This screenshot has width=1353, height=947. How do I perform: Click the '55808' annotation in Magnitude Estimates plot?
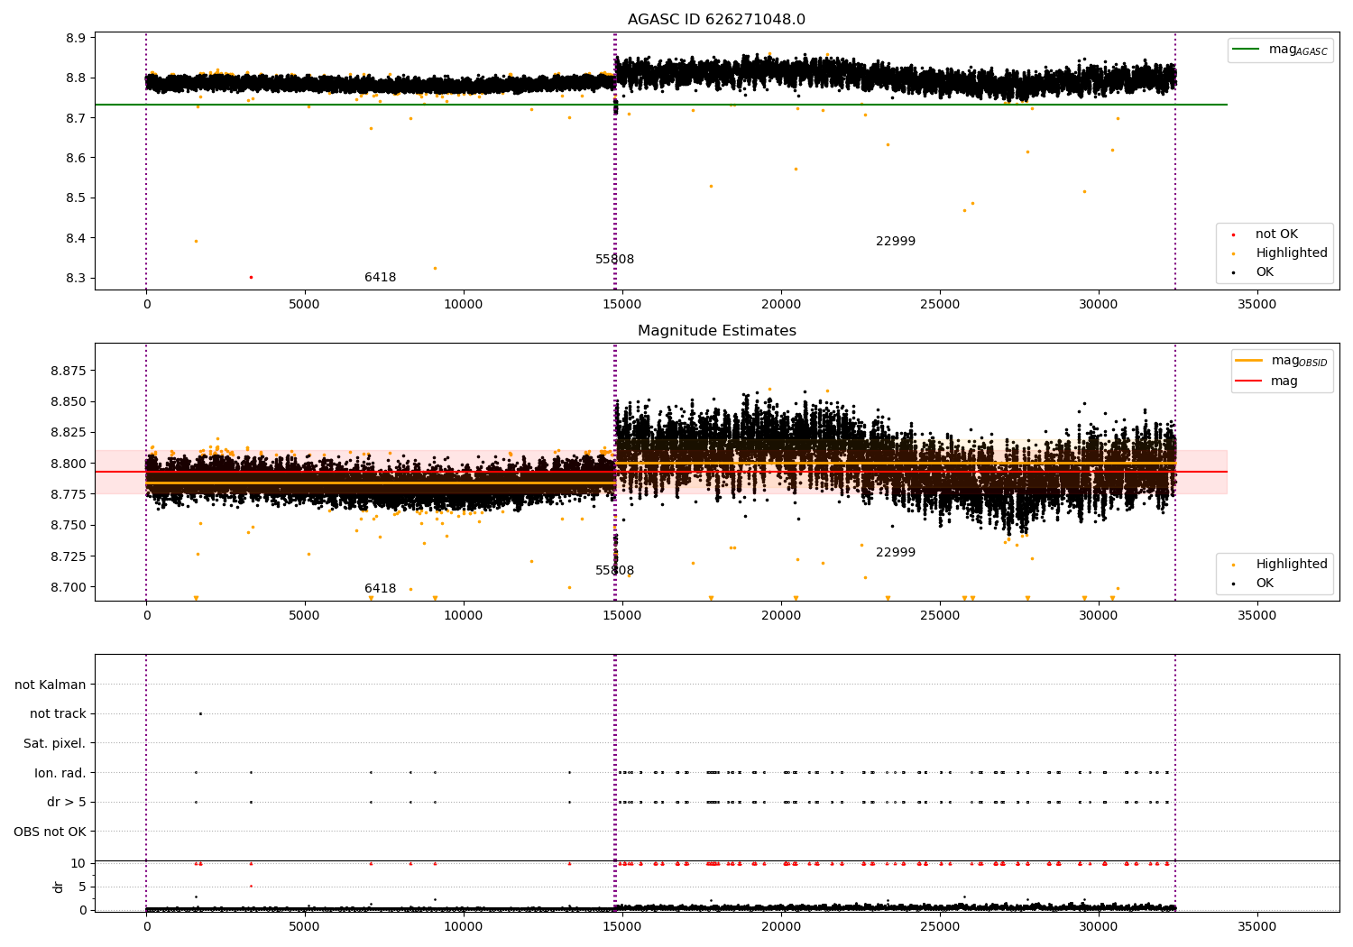[x=614, y=571]
